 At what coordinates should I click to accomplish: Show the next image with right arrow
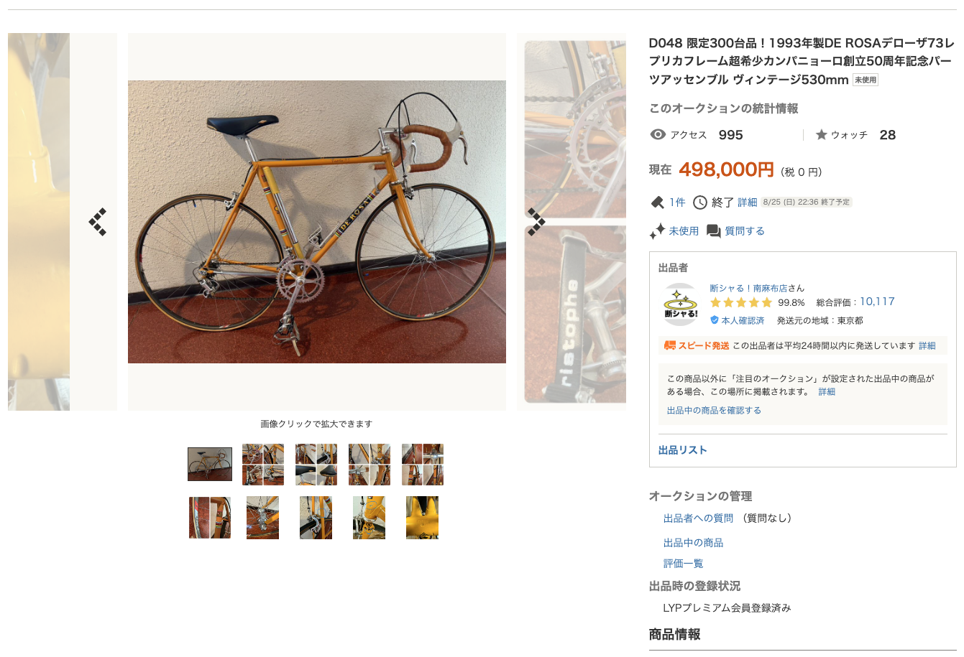(536, 222)
